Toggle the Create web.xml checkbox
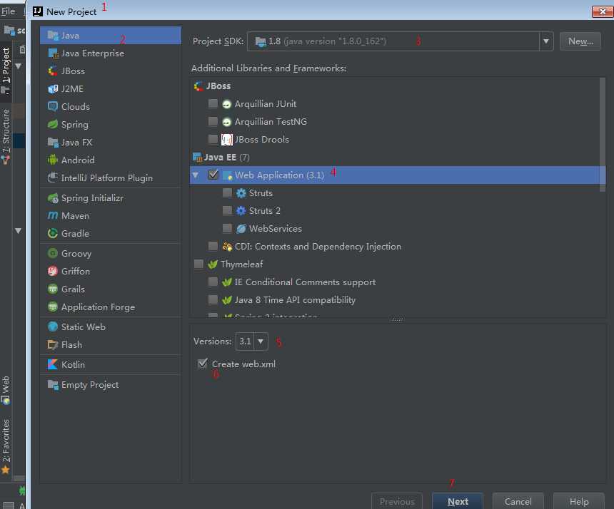This screenshot has width=614, height=509. coord(203,364)
